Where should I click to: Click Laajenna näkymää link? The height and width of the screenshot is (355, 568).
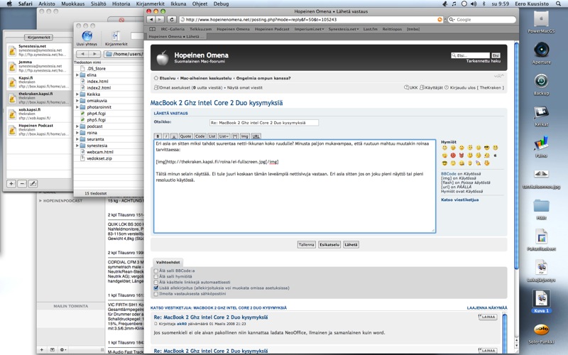tap(487, 307)
